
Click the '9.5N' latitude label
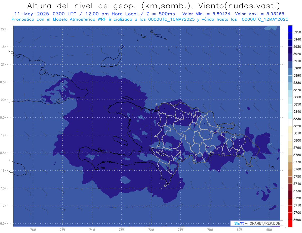(x=4, y=117)
